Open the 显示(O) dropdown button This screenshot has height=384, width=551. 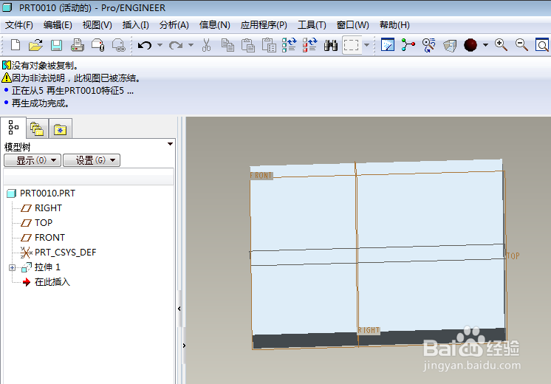tap(32, 160)
